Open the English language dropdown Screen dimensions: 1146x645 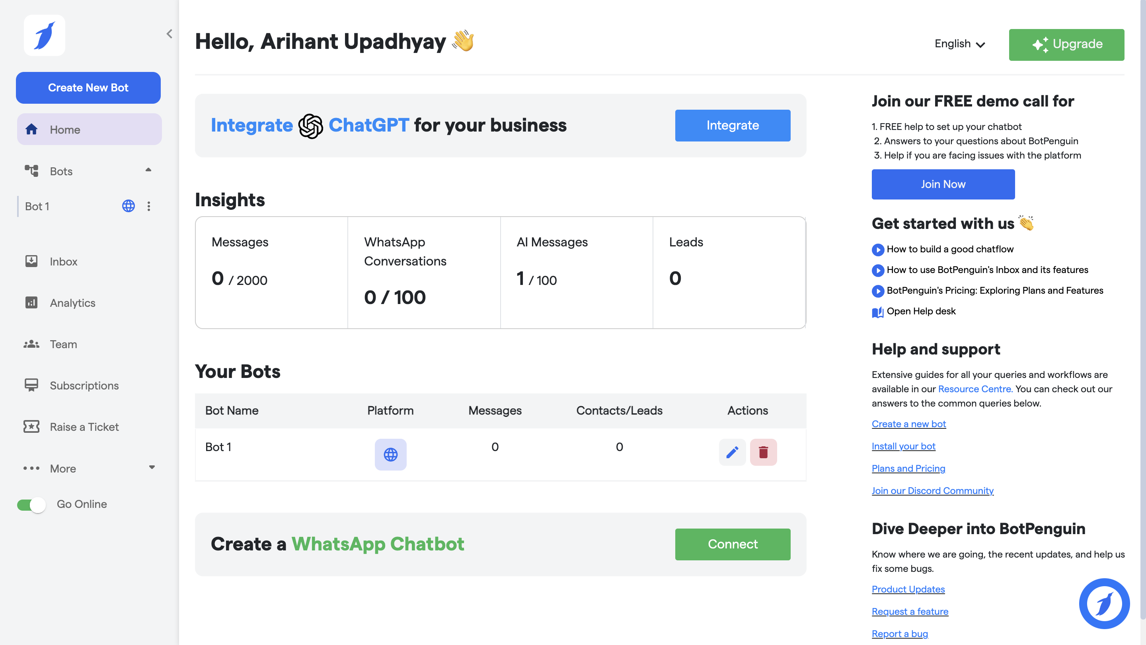tap(960, 44)
